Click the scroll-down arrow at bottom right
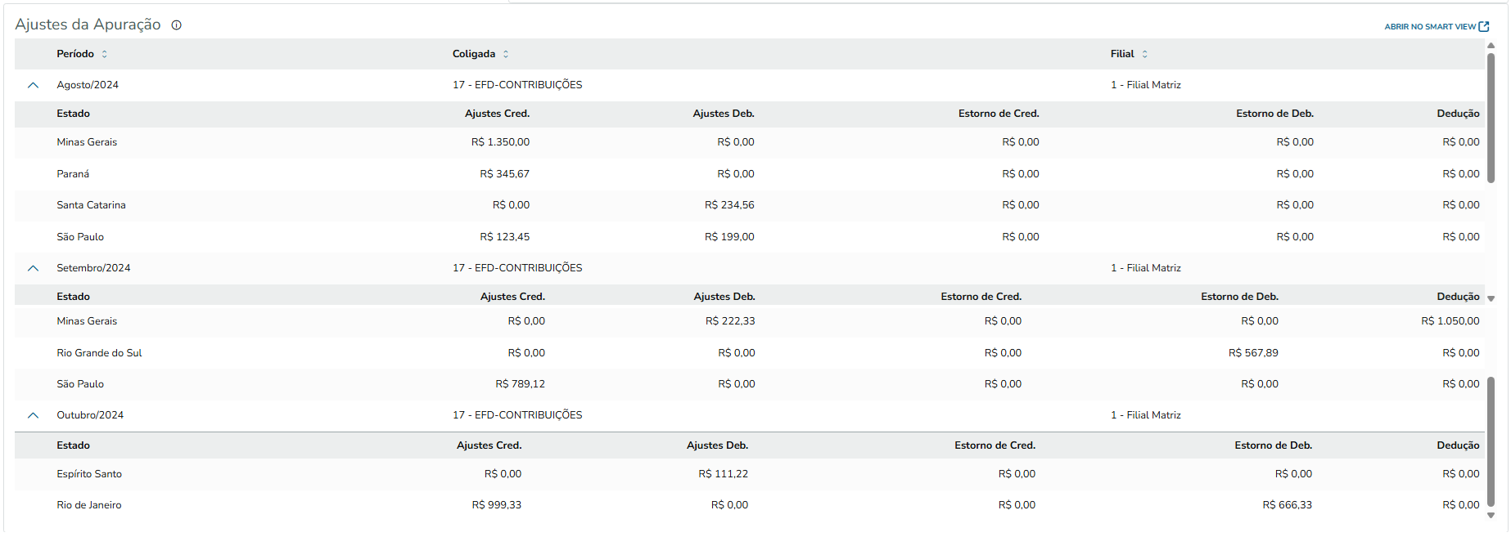 click(1491, 515)
